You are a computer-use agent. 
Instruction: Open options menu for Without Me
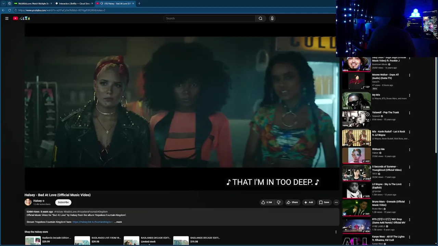tap(410, 150)
